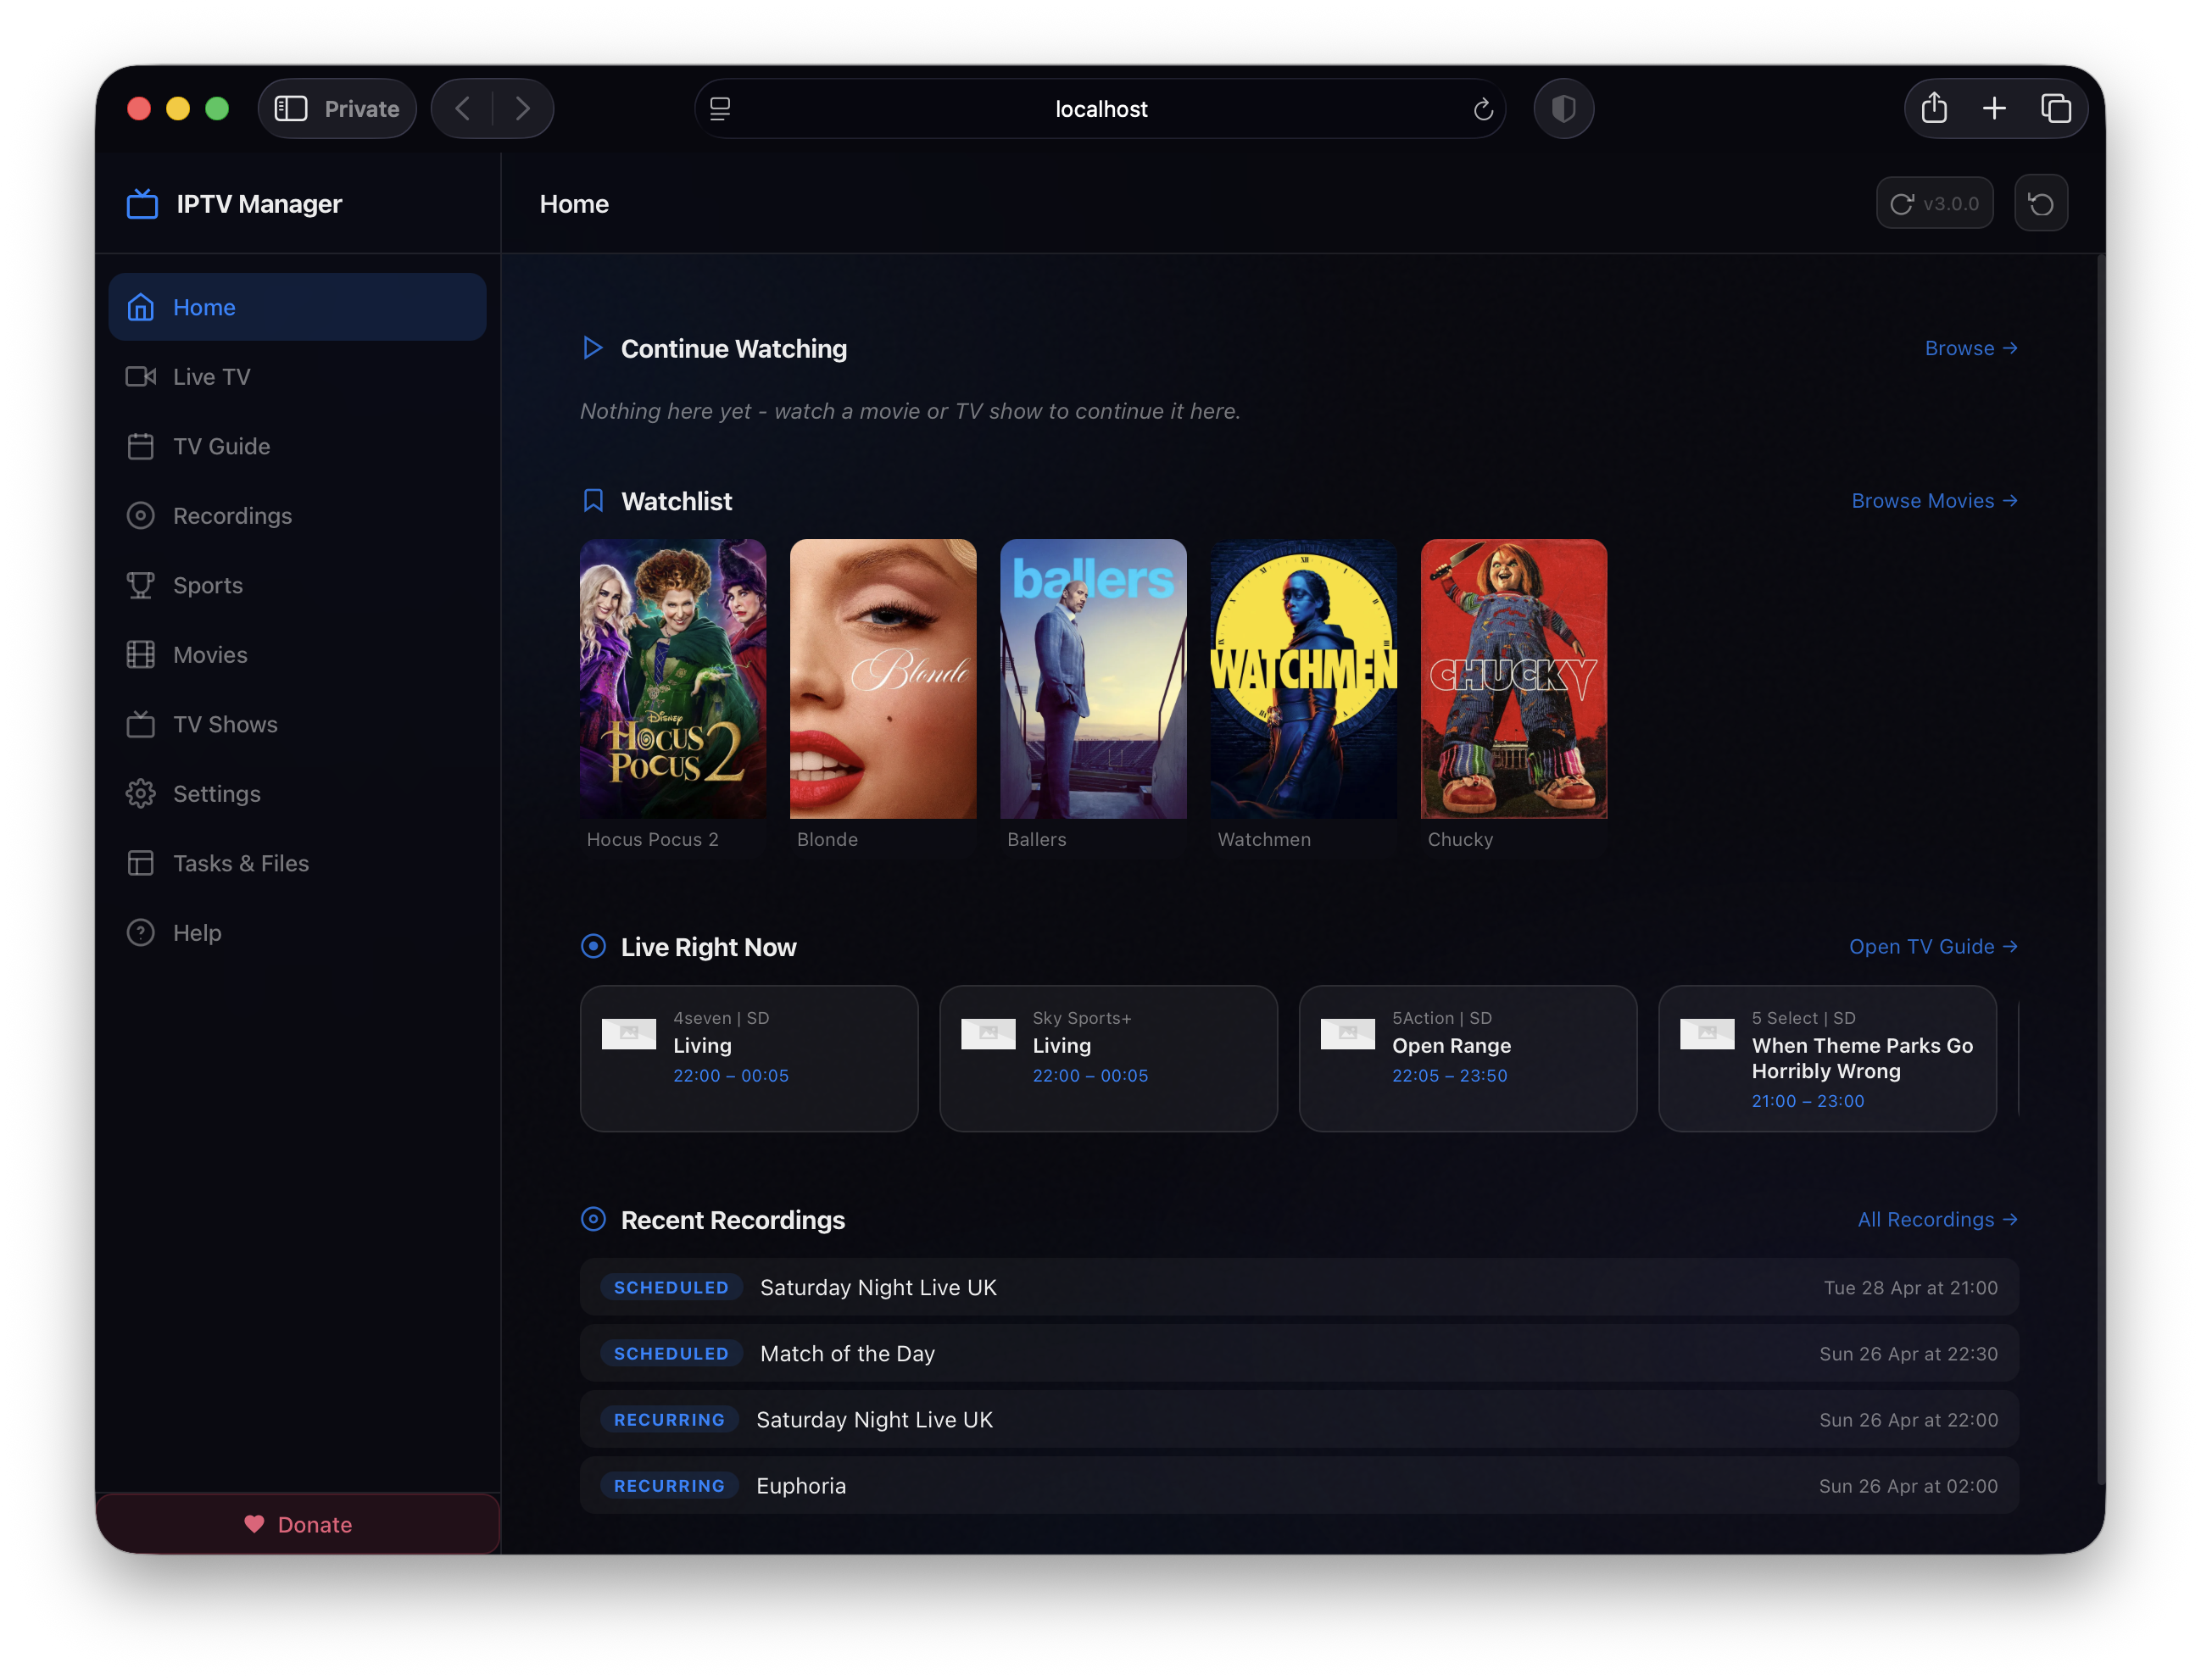Click the Tasks & Files panel icon
The height and width of the screenshot is (1680, 2201).
pos(141,863)
